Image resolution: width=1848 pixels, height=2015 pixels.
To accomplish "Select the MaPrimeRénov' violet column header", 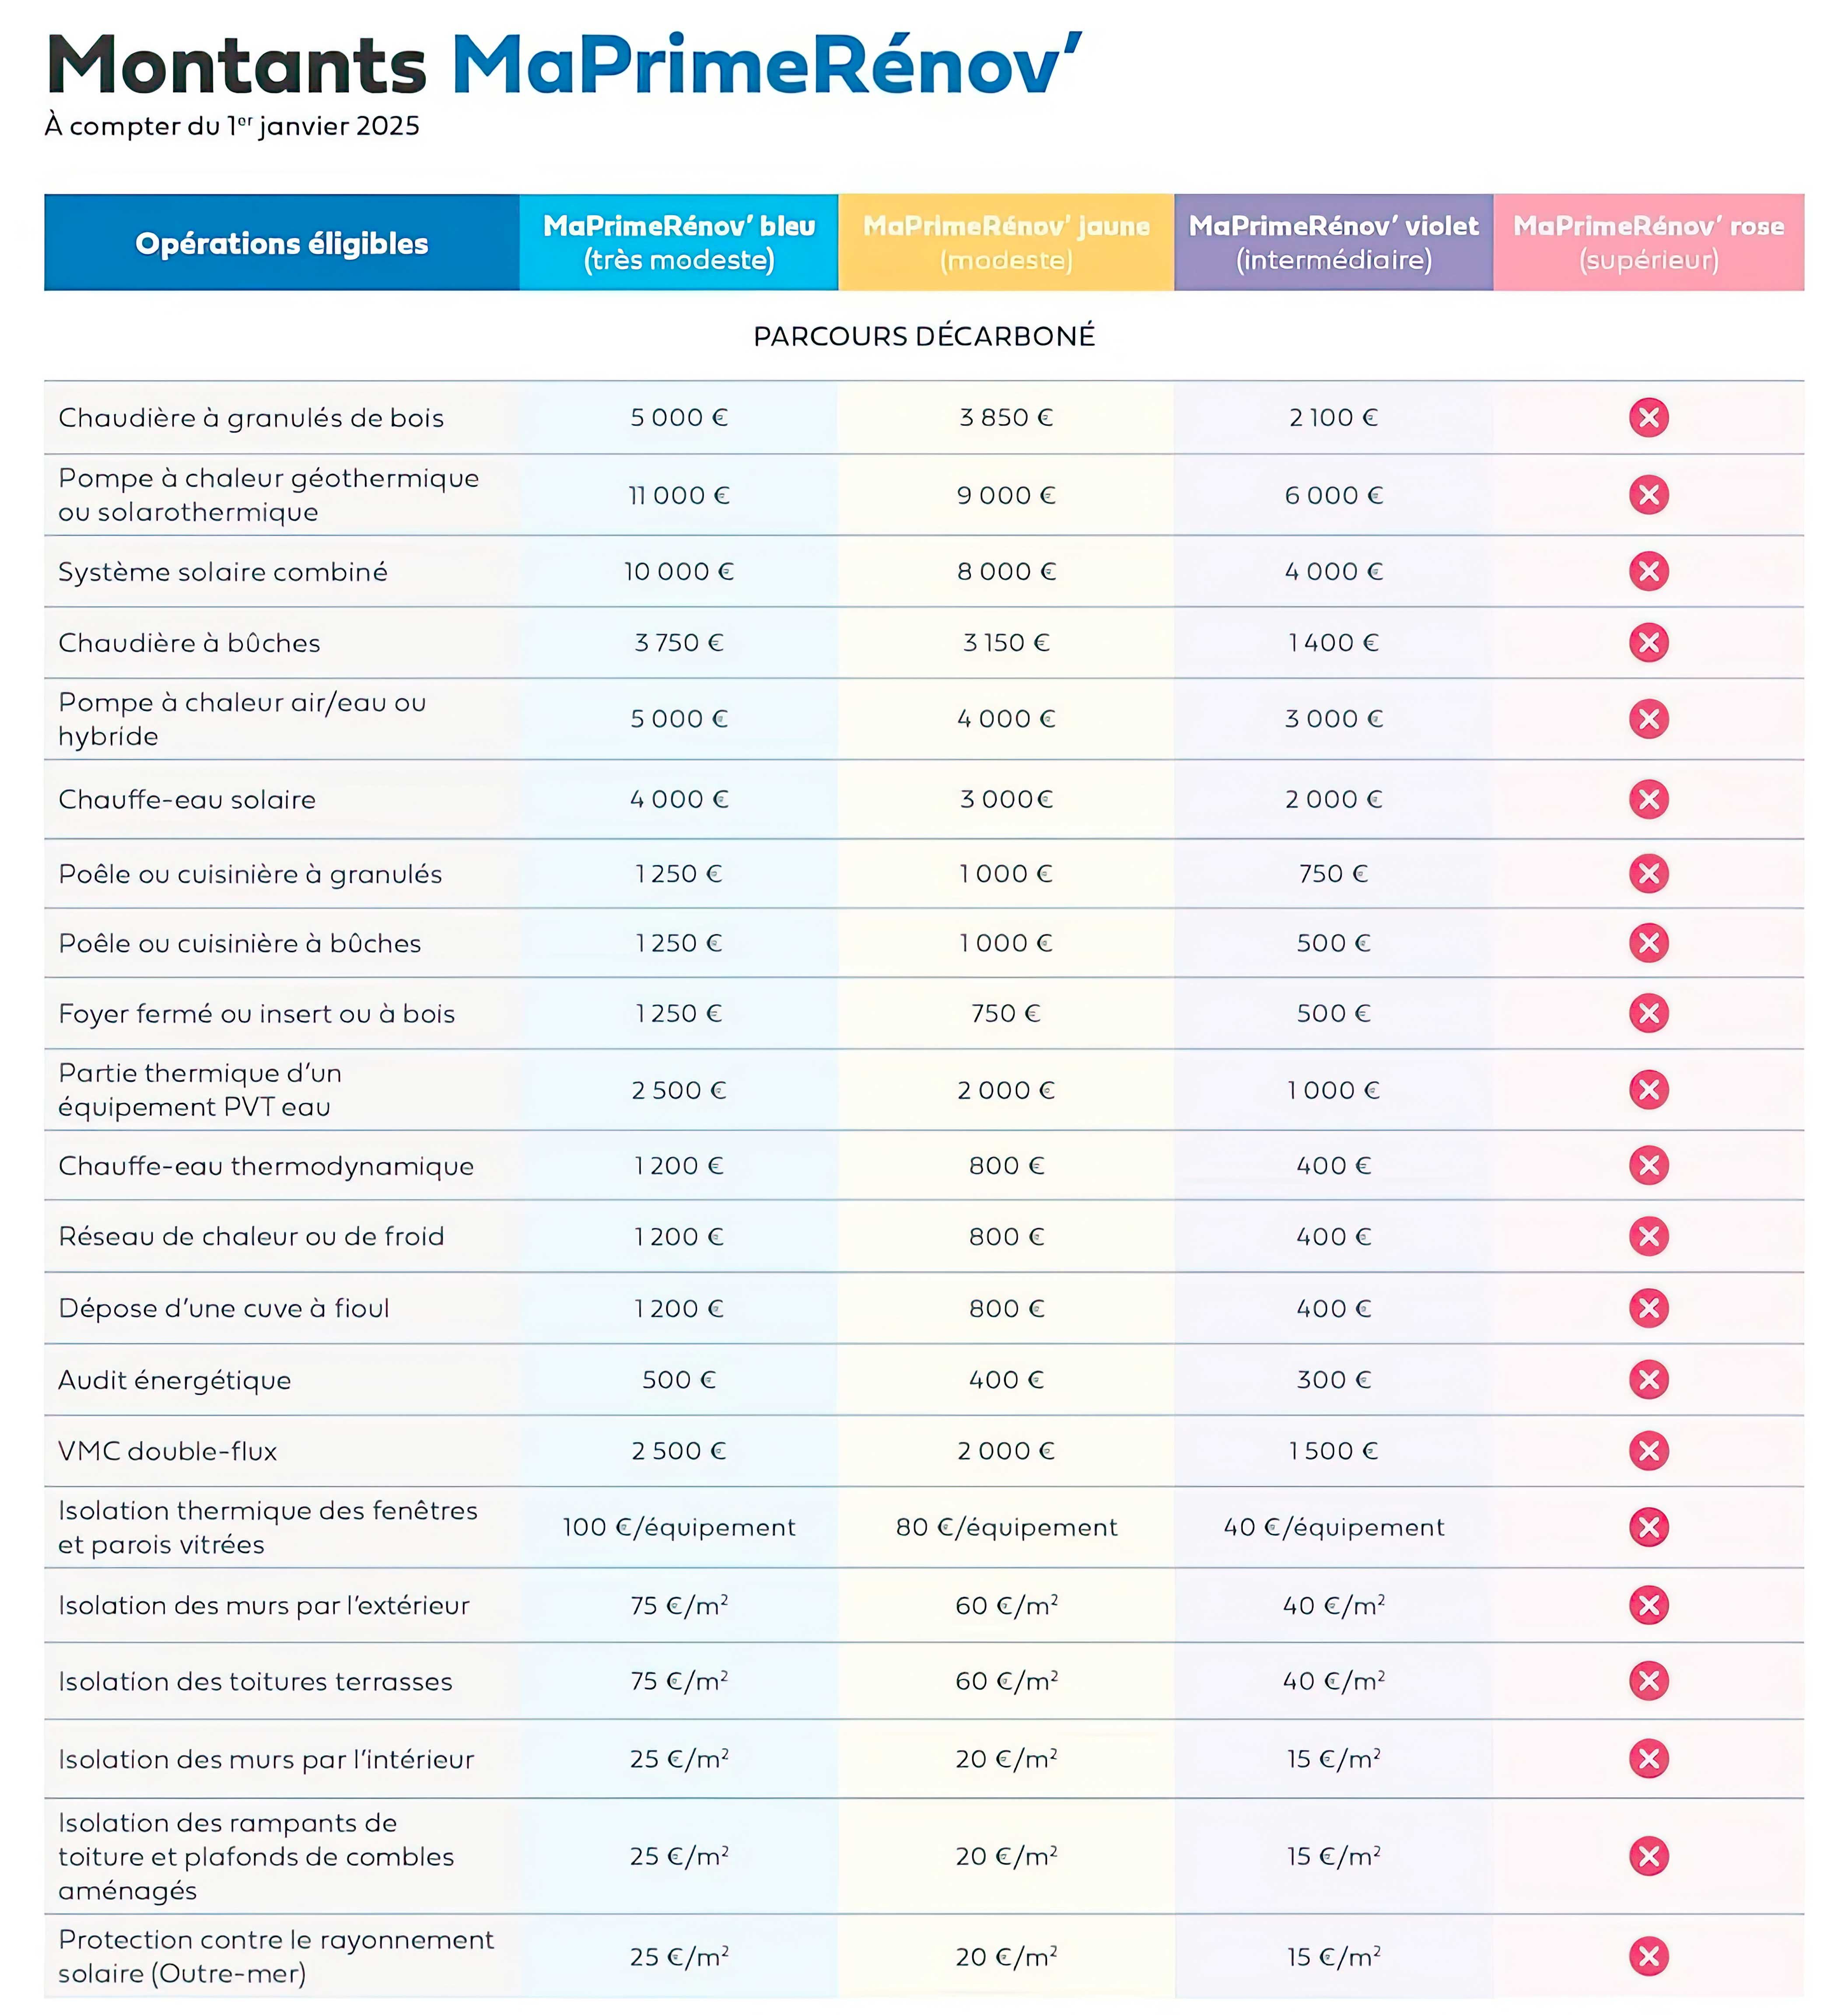I will pos(1333,243).
